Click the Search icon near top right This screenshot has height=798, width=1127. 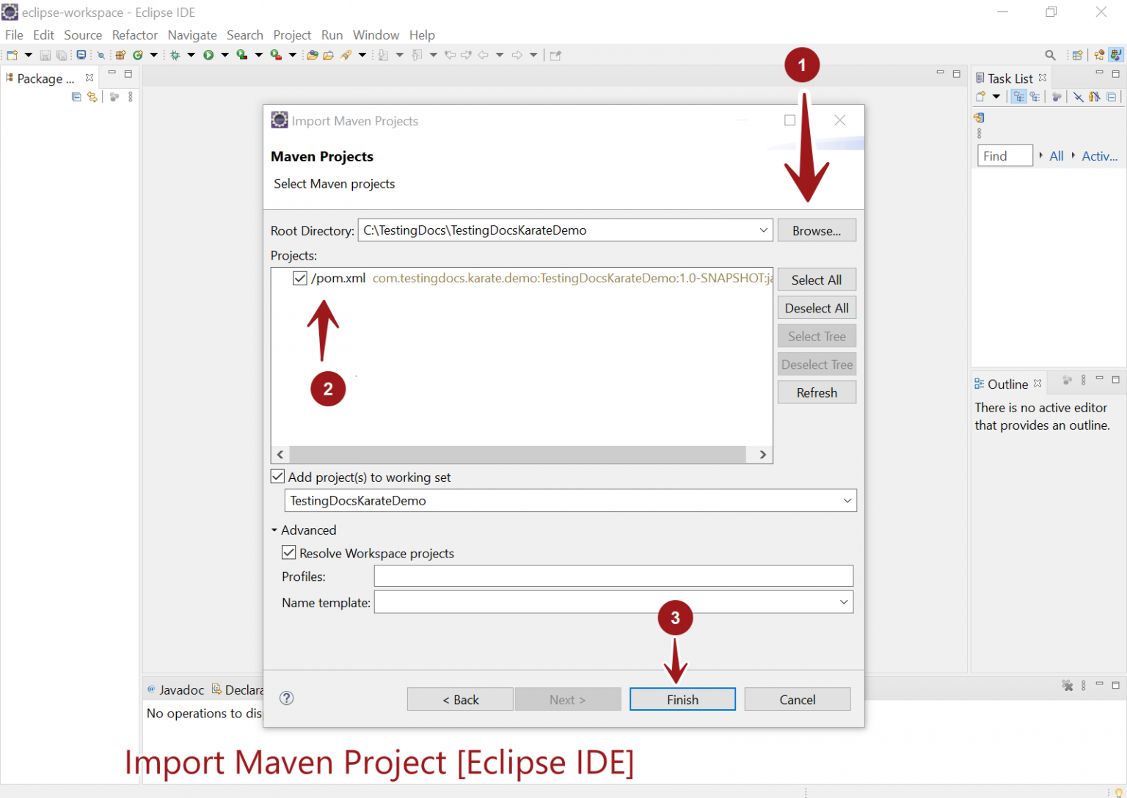point(1050,54)
